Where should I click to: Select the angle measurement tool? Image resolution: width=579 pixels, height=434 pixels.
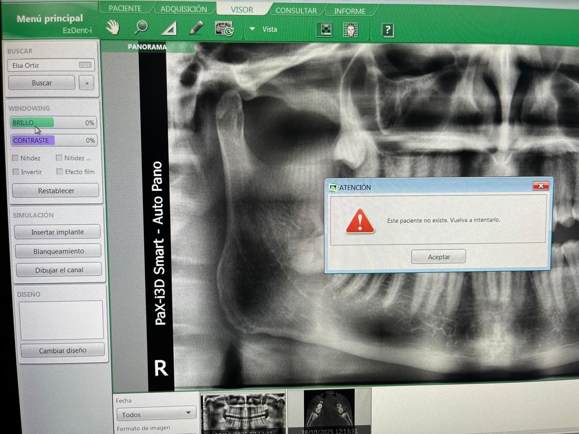tap(169, 29)
